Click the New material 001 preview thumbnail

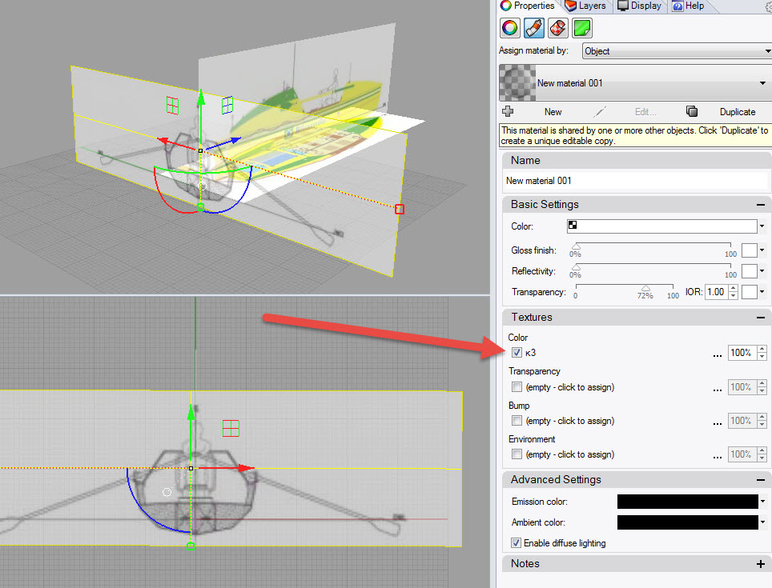[x=516, y=83]
